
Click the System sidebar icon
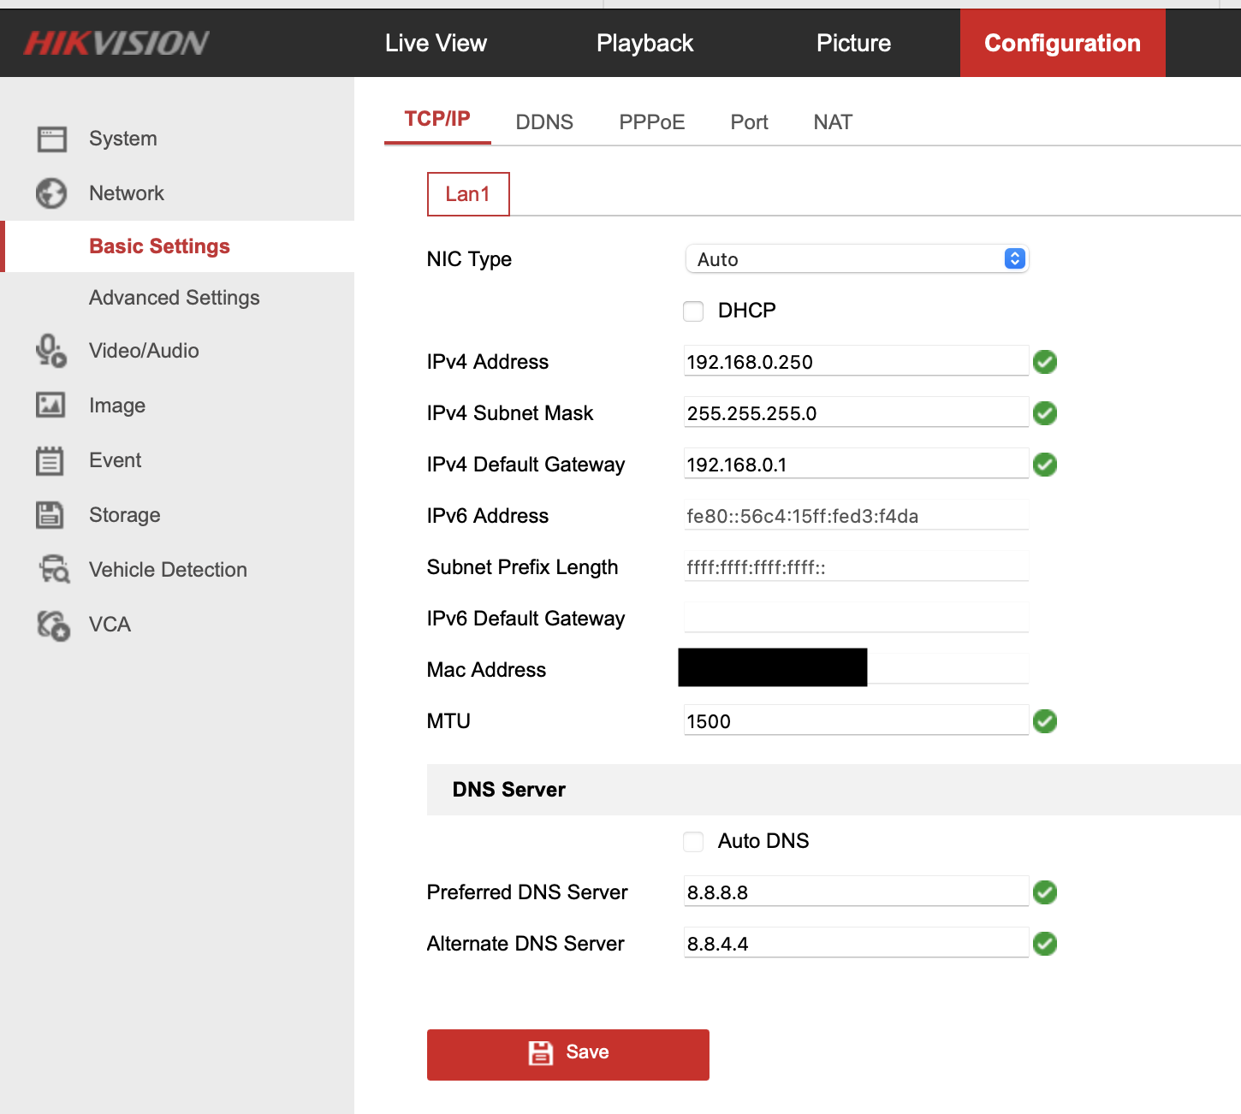pos(51,139)
